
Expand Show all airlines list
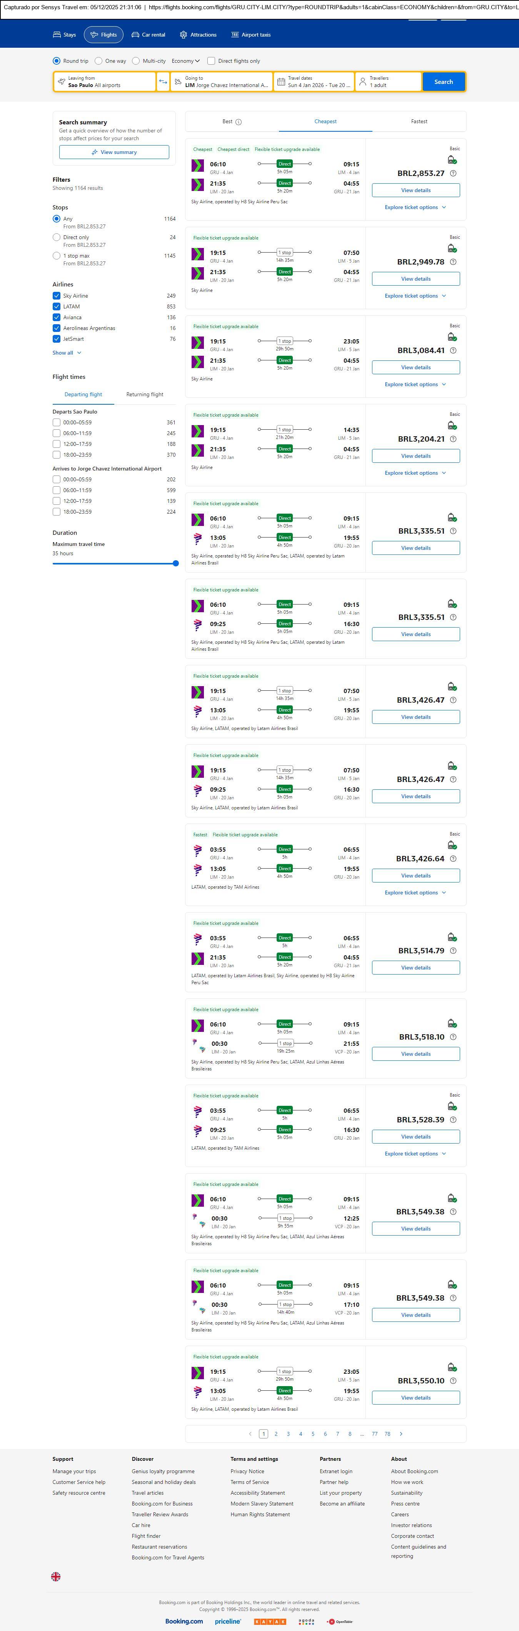coord(67,353)
